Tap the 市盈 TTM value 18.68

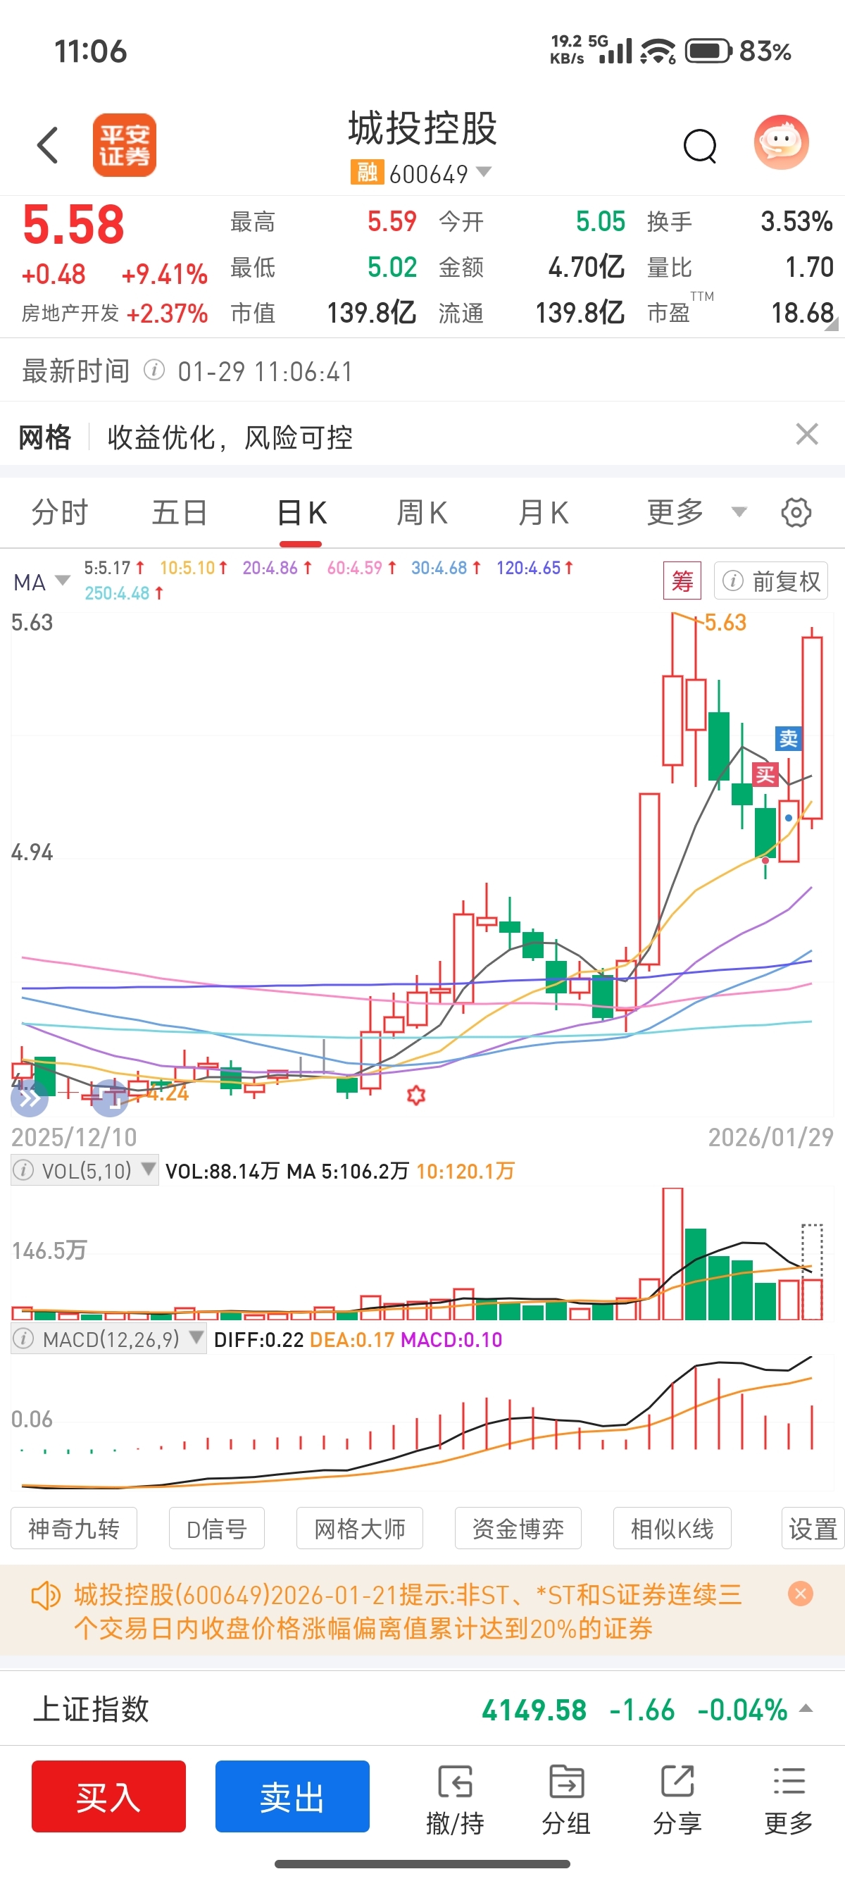(802, 313)
